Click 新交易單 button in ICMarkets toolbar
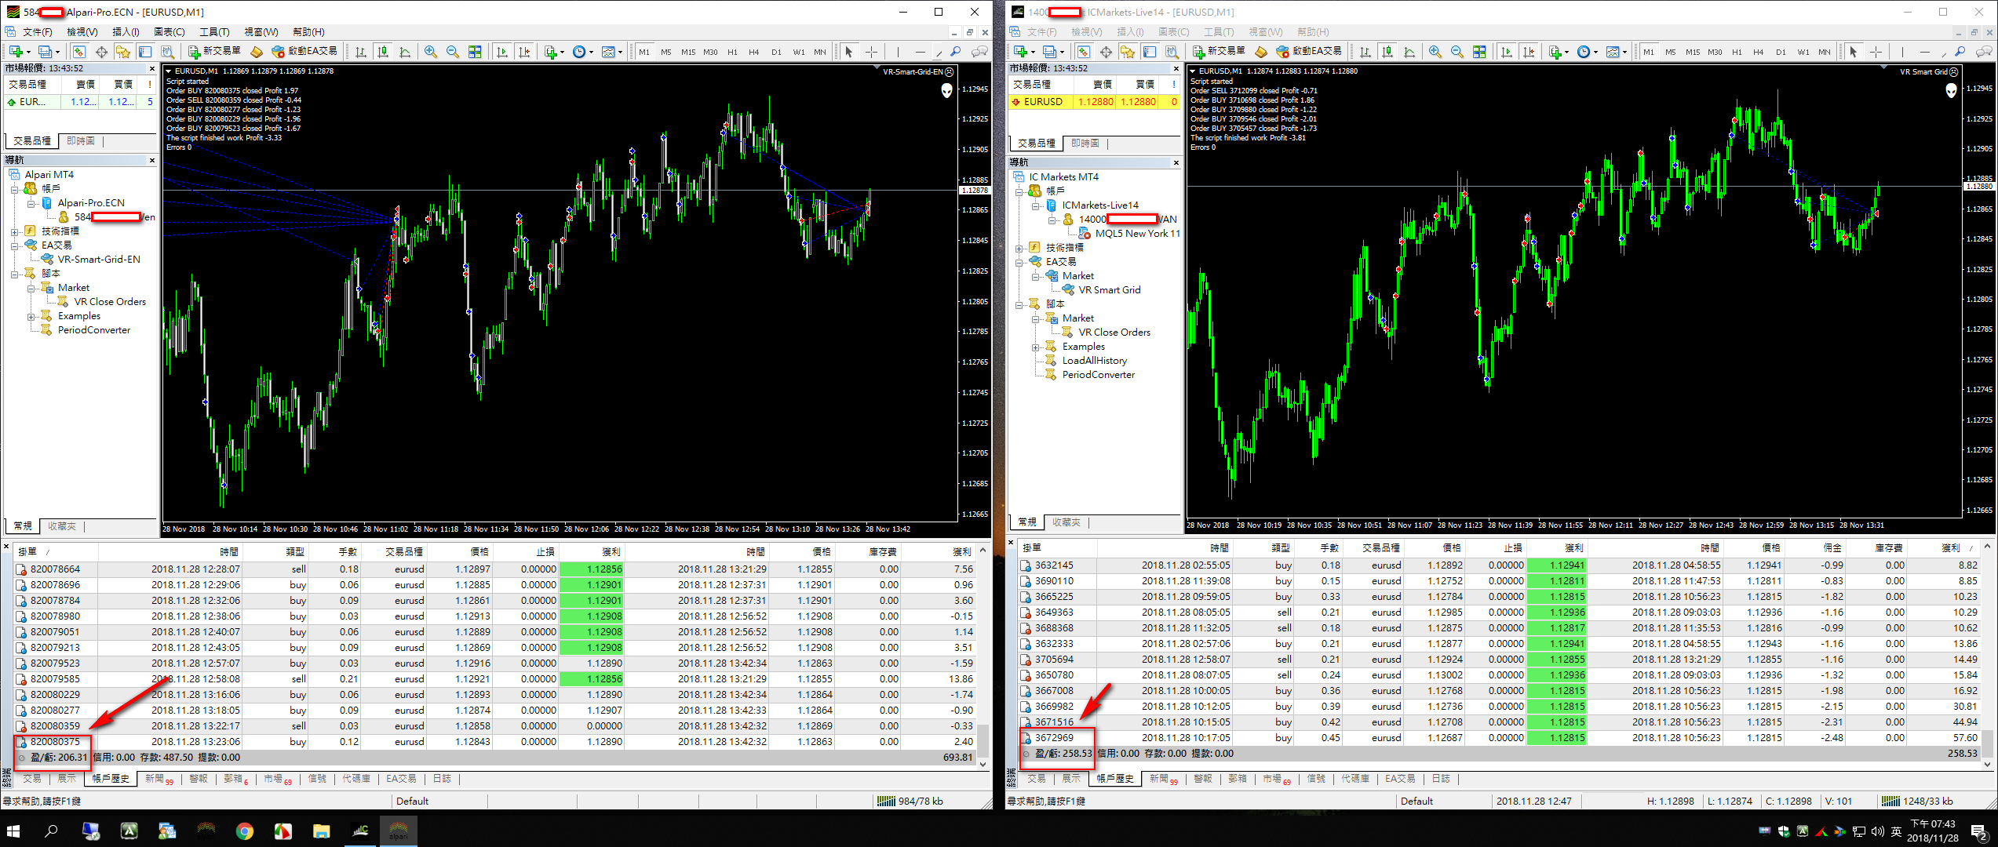 pos(1220,52)
